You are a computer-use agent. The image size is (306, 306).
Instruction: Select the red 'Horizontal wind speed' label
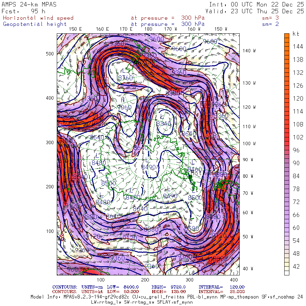[x=38, y=18]
